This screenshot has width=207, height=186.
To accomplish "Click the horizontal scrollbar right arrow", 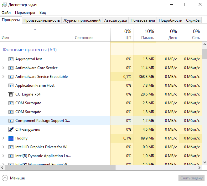I will 199,167.
